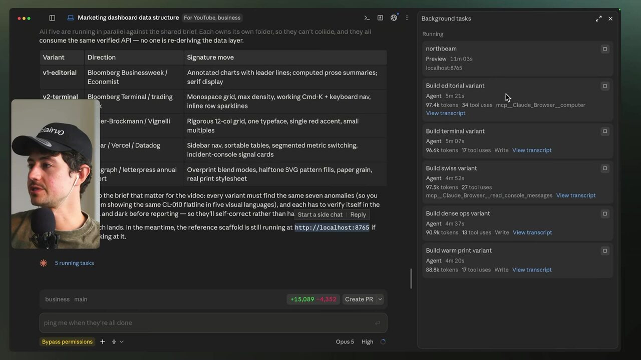Click the send arrow in message box
Image resolution: width=641 pixels, height=360 pixels.
[x=378, y=323]
